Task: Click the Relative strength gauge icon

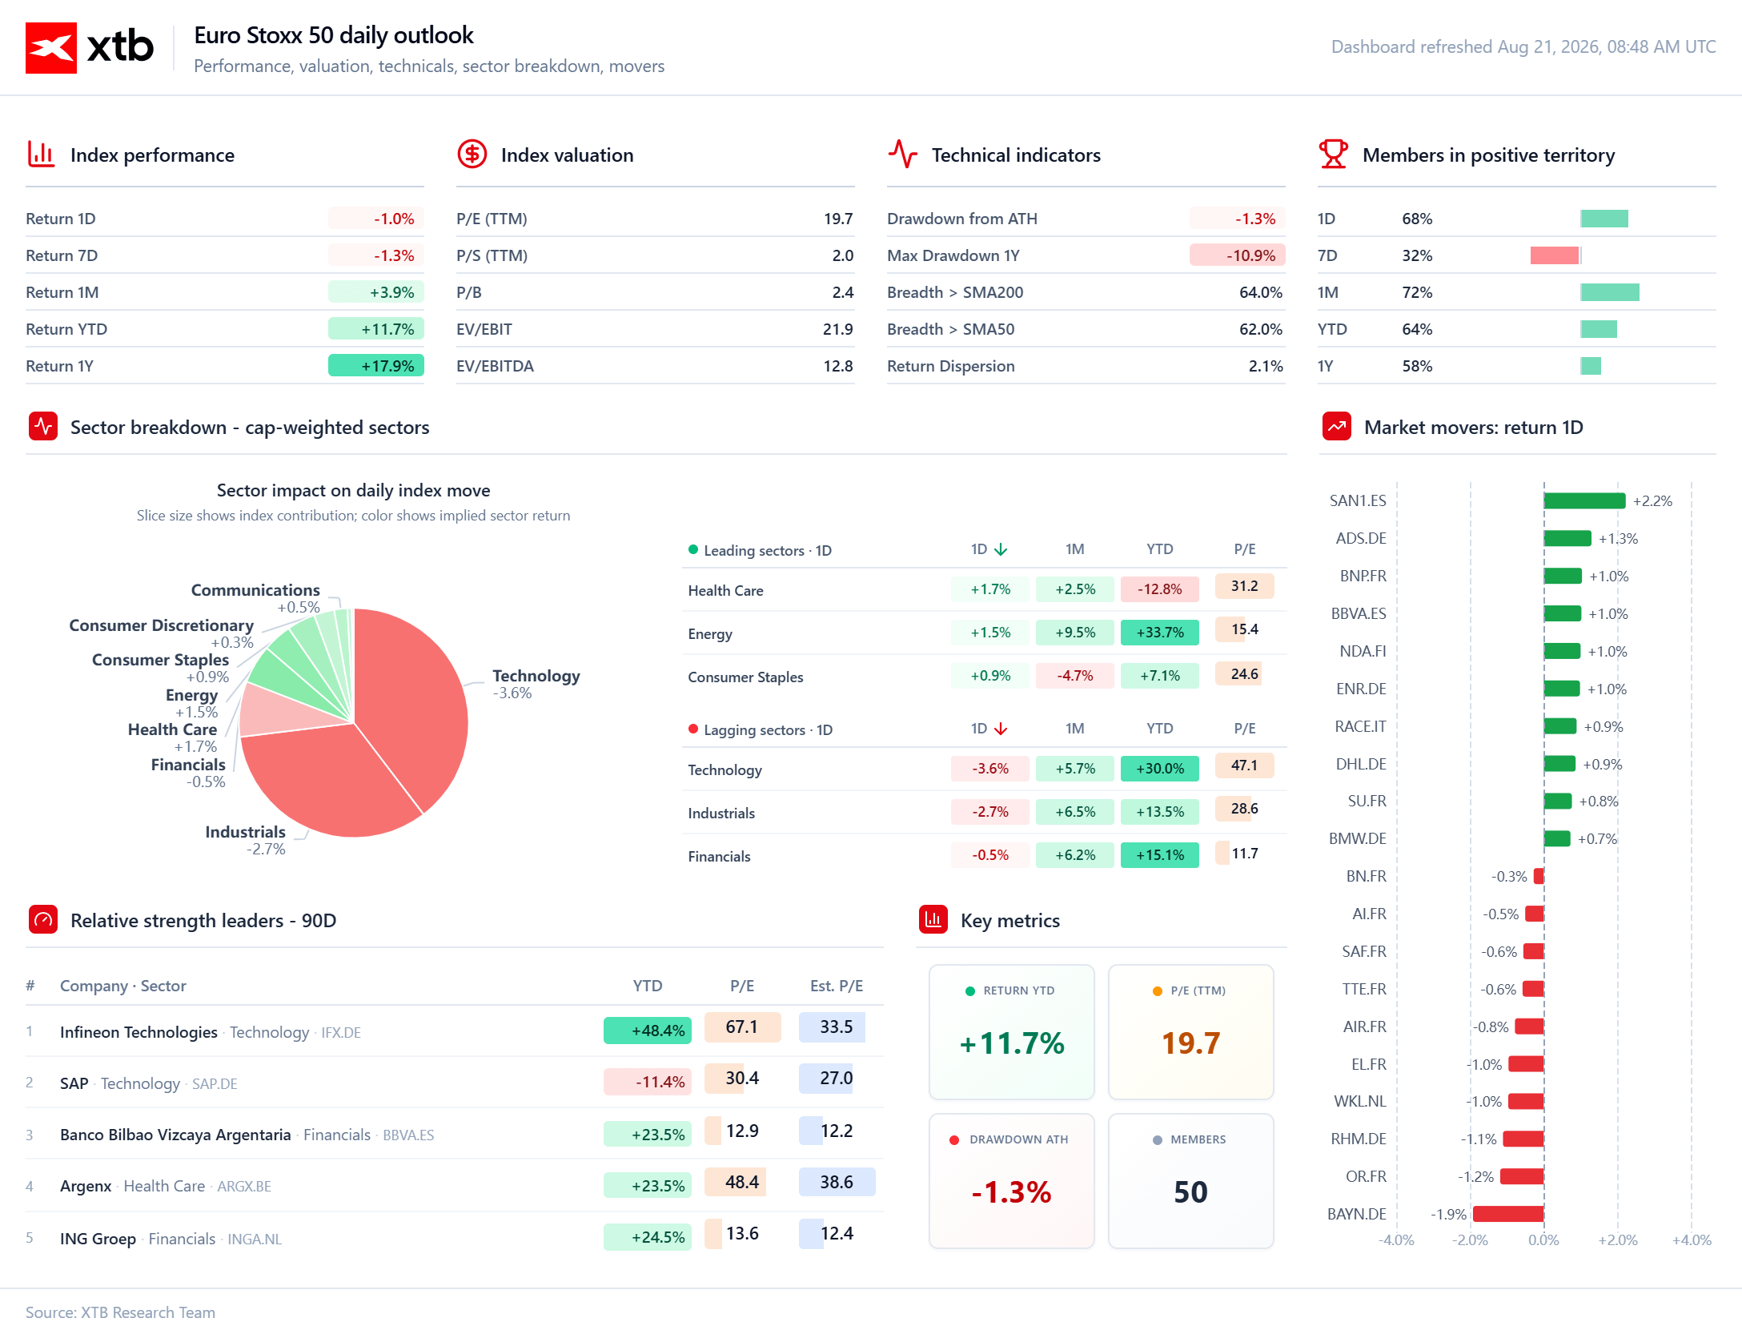Action: coord(43,919)
